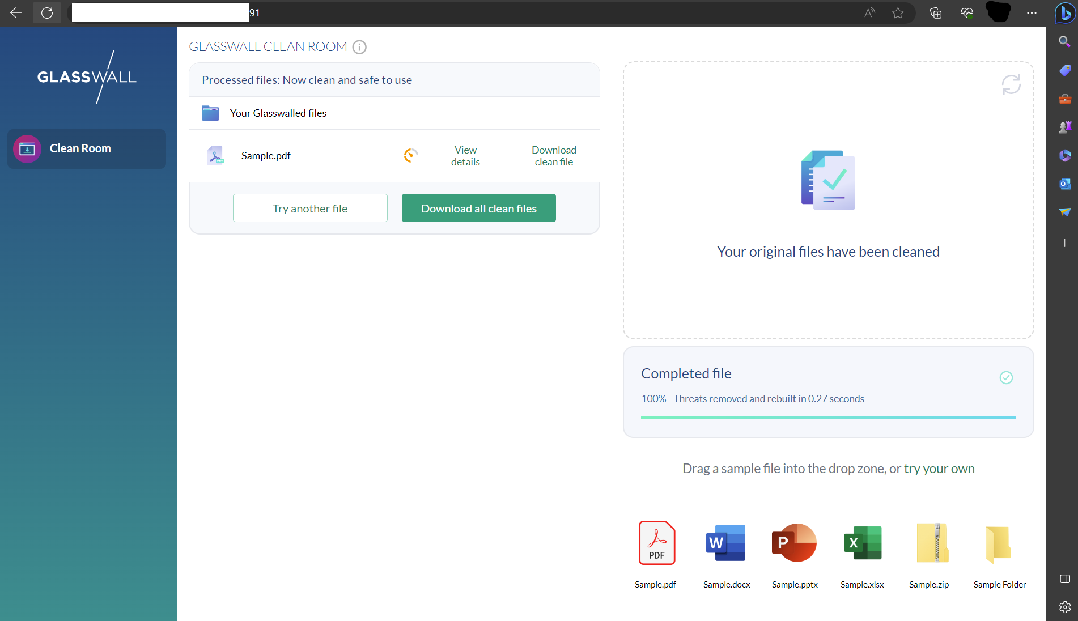This screenshot has height=621, width=1078.
Task: Click Download all clean files
Action: pos(478,208)
